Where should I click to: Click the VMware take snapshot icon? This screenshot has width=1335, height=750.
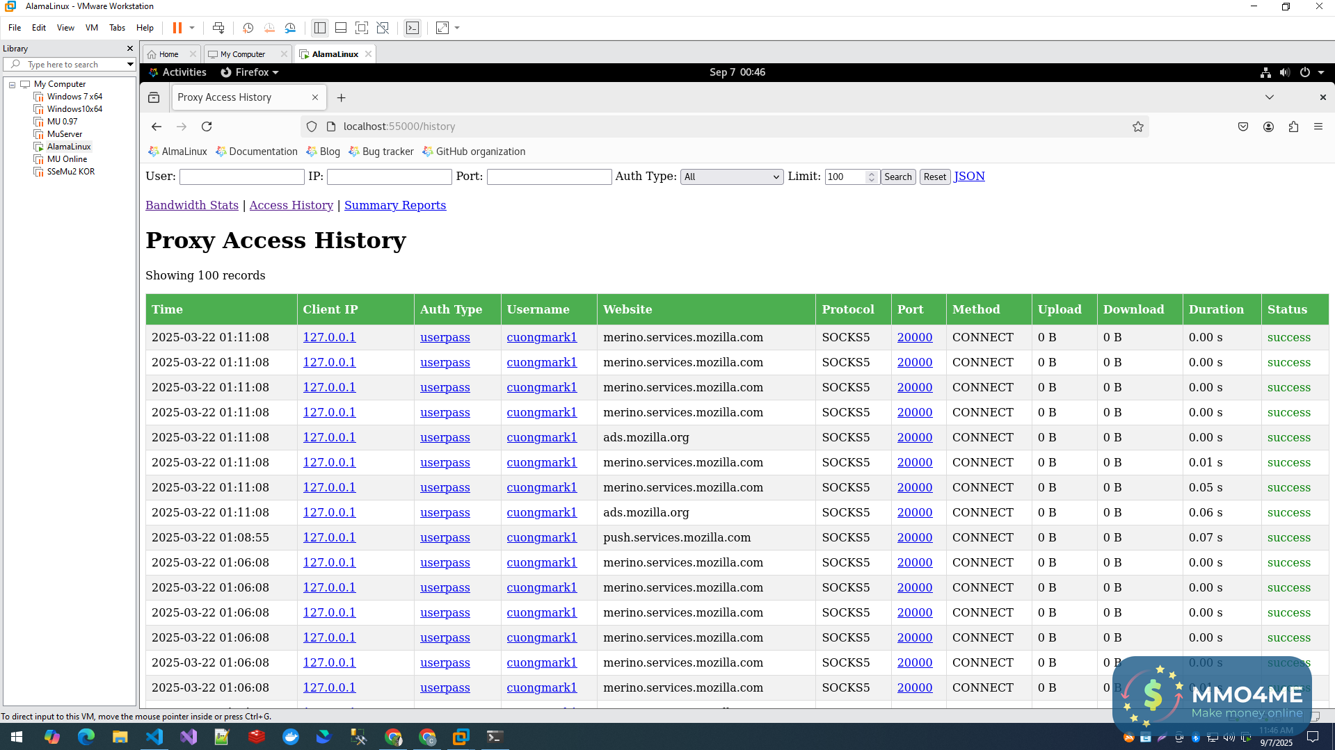(248, 28)
